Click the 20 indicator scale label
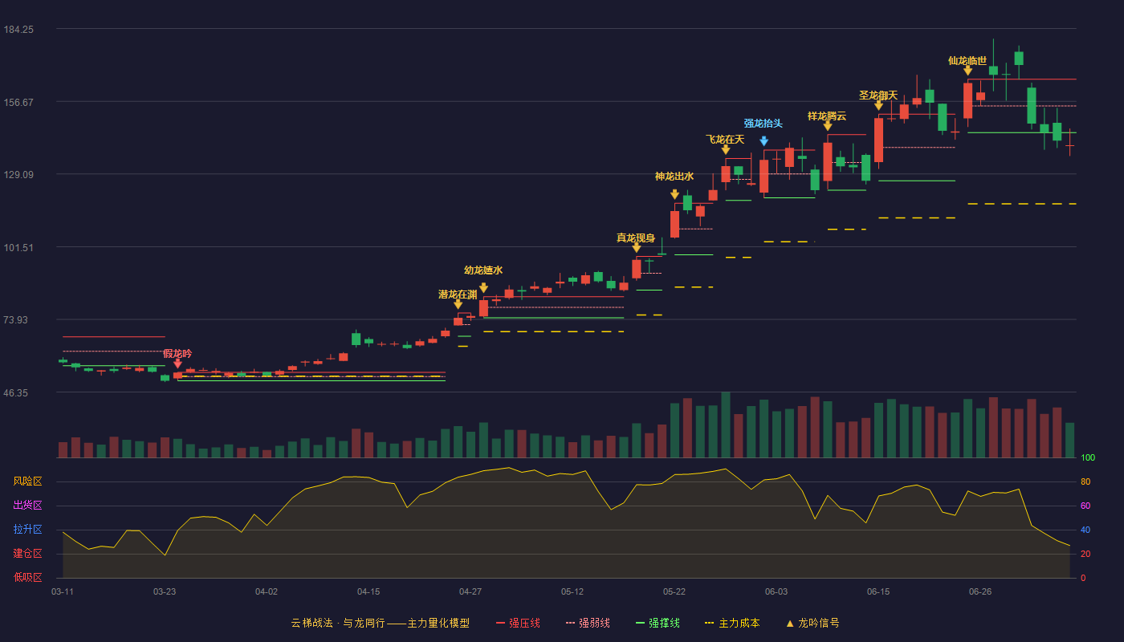 point(1085,554)
